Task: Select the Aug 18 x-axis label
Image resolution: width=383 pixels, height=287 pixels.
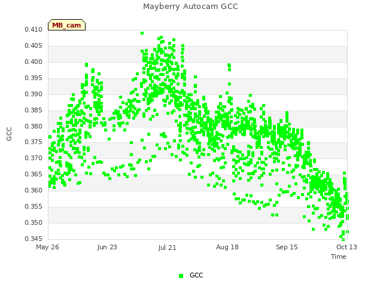Action: click(227, 247)
